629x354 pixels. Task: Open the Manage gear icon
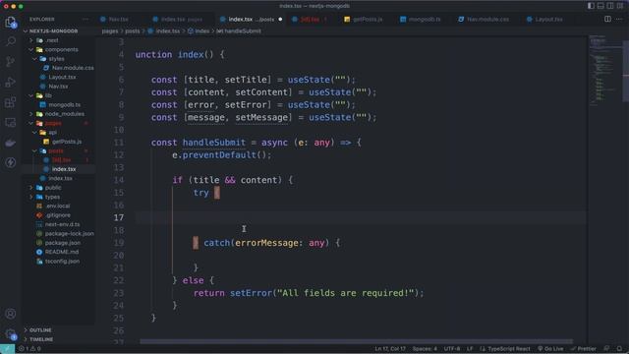11,333
